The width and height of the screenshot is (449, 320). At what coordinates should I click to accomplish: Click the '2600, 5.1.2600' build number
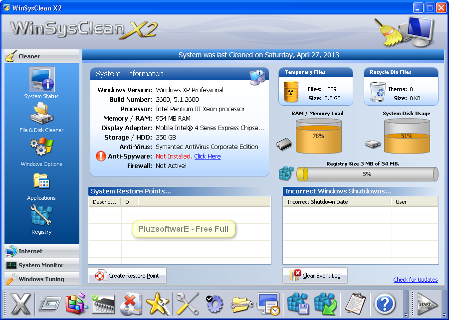coord(177,100)
